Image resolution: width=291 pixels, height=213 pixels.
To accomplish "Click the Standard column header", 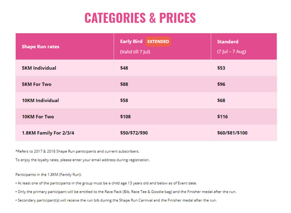I will tap(228, 42).
